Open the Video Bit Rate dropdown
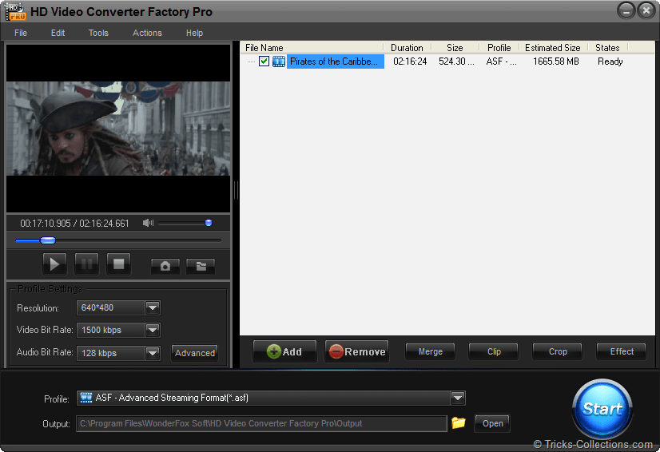660x452 pixels. pos(153,330)
